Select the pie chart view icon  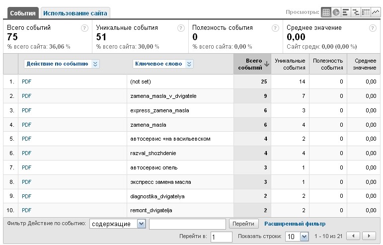pos(336,12)
